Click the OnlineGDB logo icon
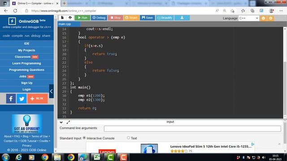This screenshot has width=287, height=161. [x=12, y=21]
